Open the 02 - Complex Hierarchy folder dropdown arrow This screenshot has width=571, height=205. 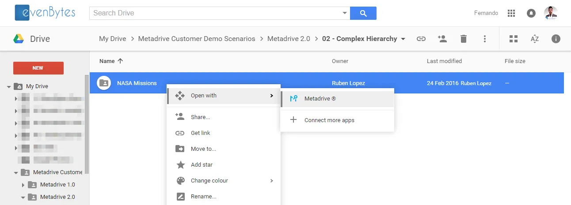[403, 39]
